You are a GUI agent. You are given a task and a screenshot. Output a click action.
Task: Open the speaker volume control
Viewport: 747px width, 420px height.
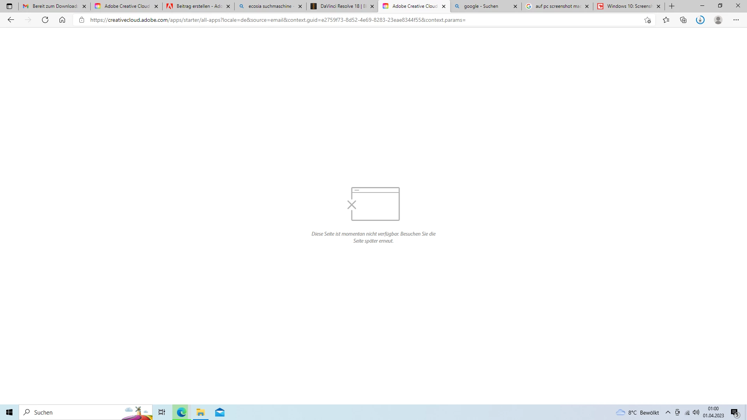pos(696,412)
